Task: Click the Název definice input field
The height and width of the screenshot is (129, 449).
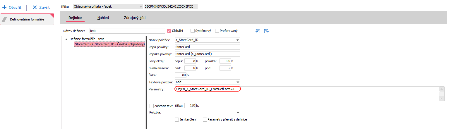Action: pos(127,31)
